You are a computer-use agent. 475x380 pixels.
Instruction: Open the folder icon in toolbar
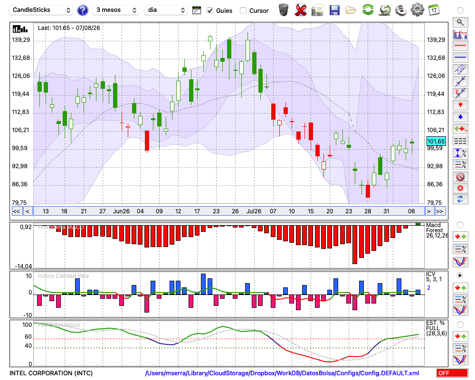click(351, 10)
